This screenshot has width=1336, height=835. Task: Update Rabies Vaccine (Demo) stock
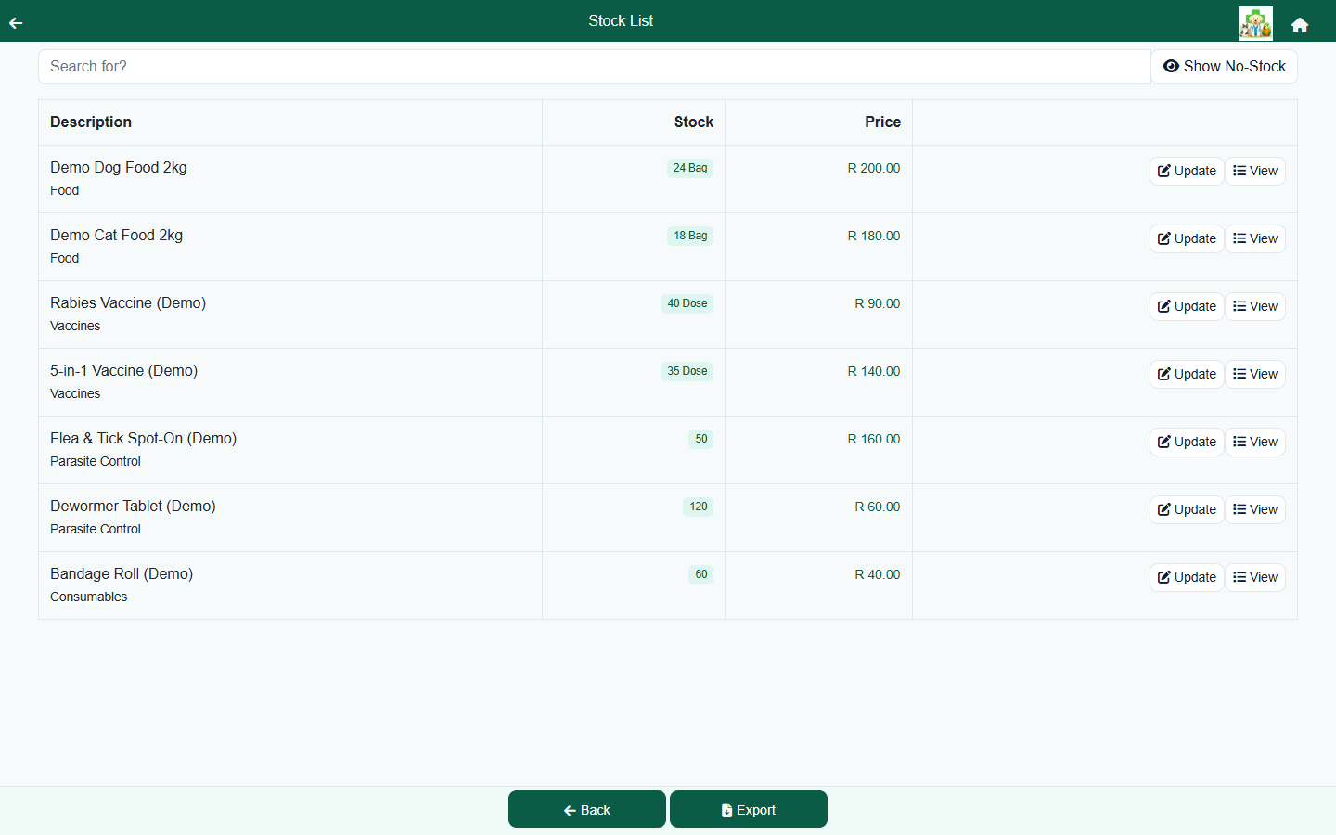click(x=1187, y=306)
